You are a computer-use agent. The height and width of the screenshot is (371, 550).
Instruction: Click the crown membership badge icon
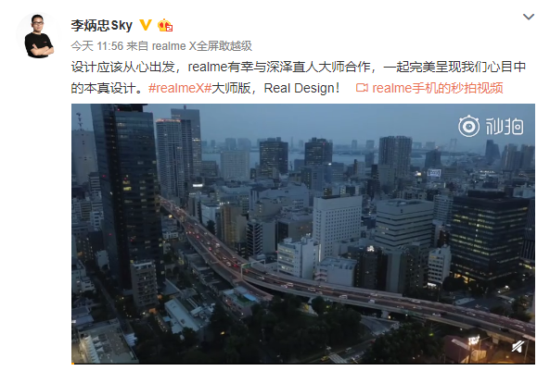point(165,26)
